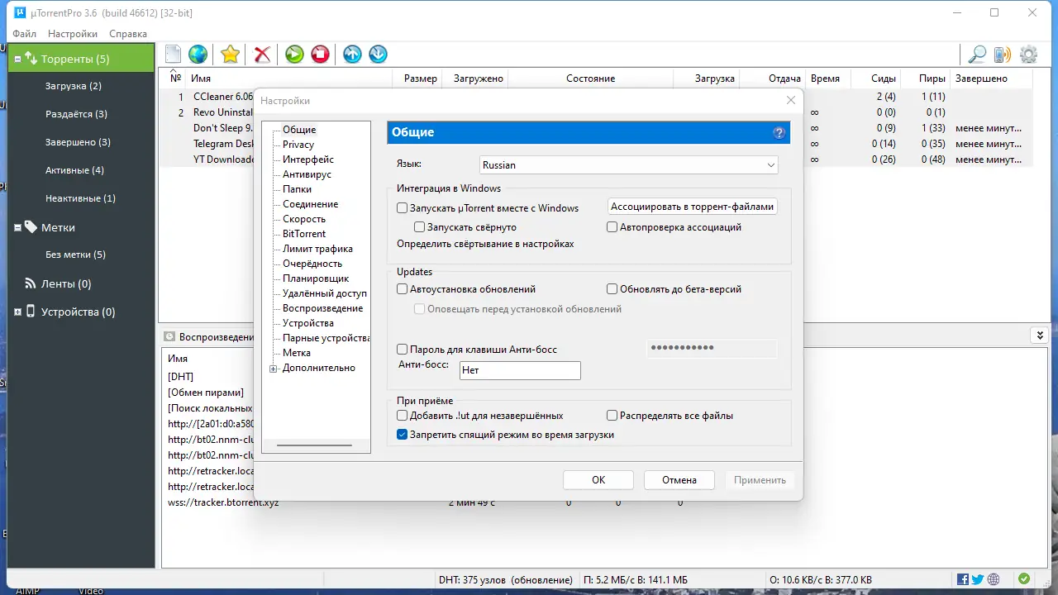This screenshot has height=595, width=1058.
Task: Enable Автопроверка ассоциаций checkbox
Action: [x=612, y=226]
